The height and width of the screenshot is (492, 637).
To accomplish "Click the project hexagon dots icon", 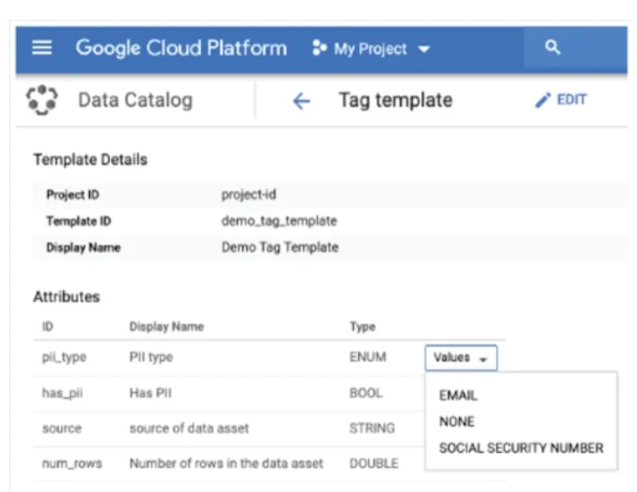I will 319,49.
